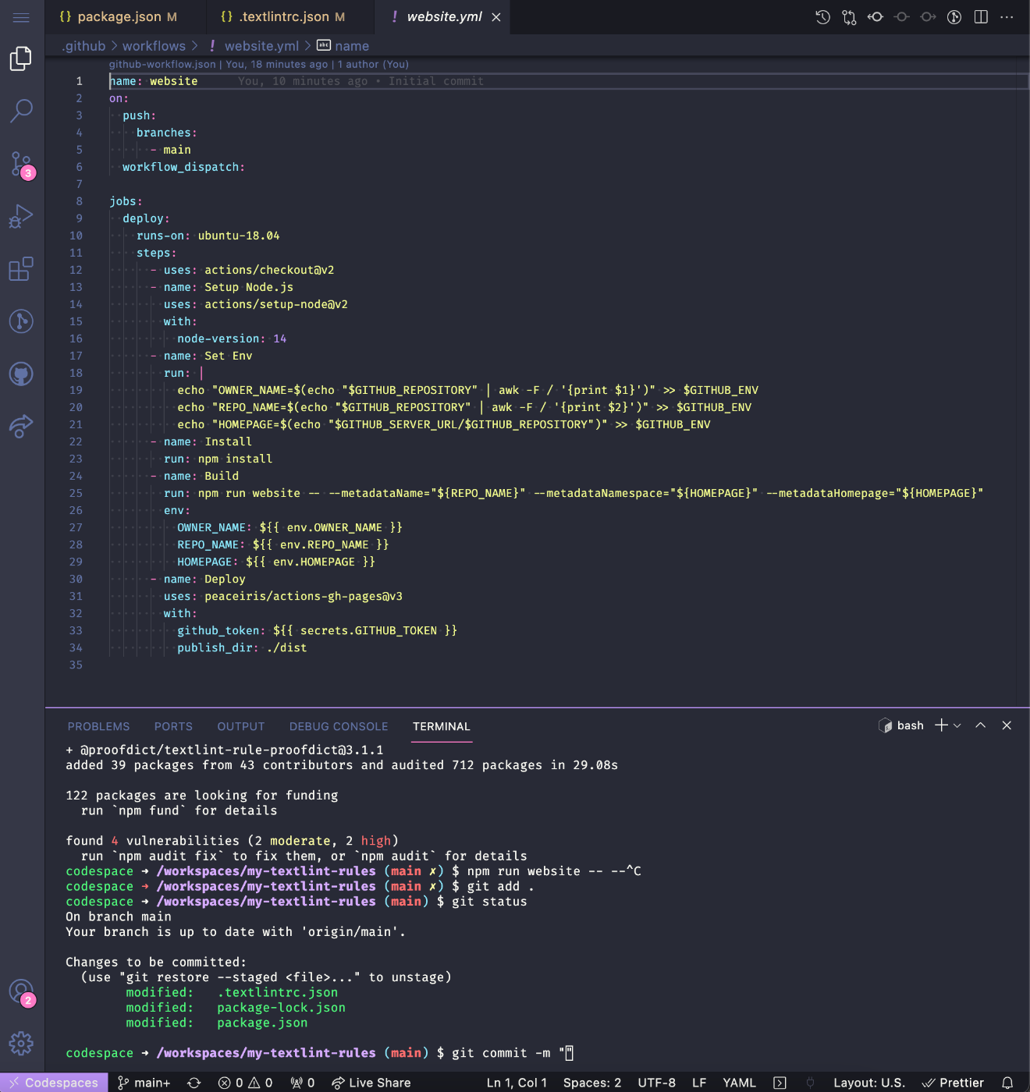Open the DEBUG CONSOLE panel tab
The width and height of the screenshot is (1030, 1092).
tap(339, 726)
